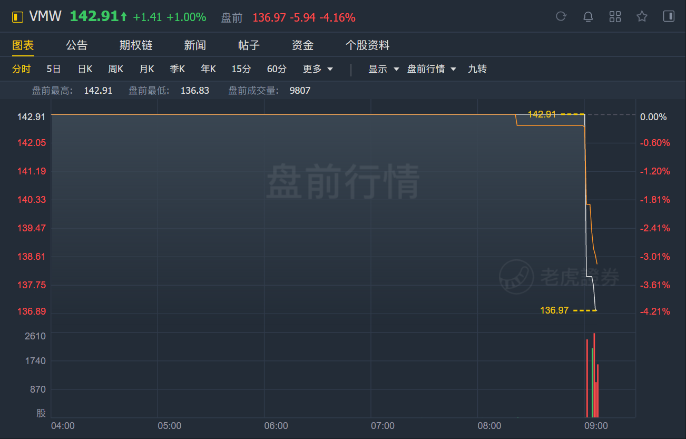Open the 资金 tab
The image size is (686, 439).
pos(302,45)
